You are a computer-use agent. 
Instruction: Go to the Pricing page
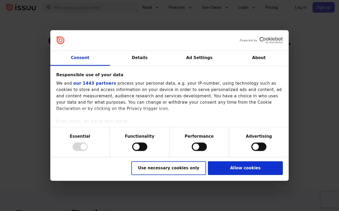point(271,7)
